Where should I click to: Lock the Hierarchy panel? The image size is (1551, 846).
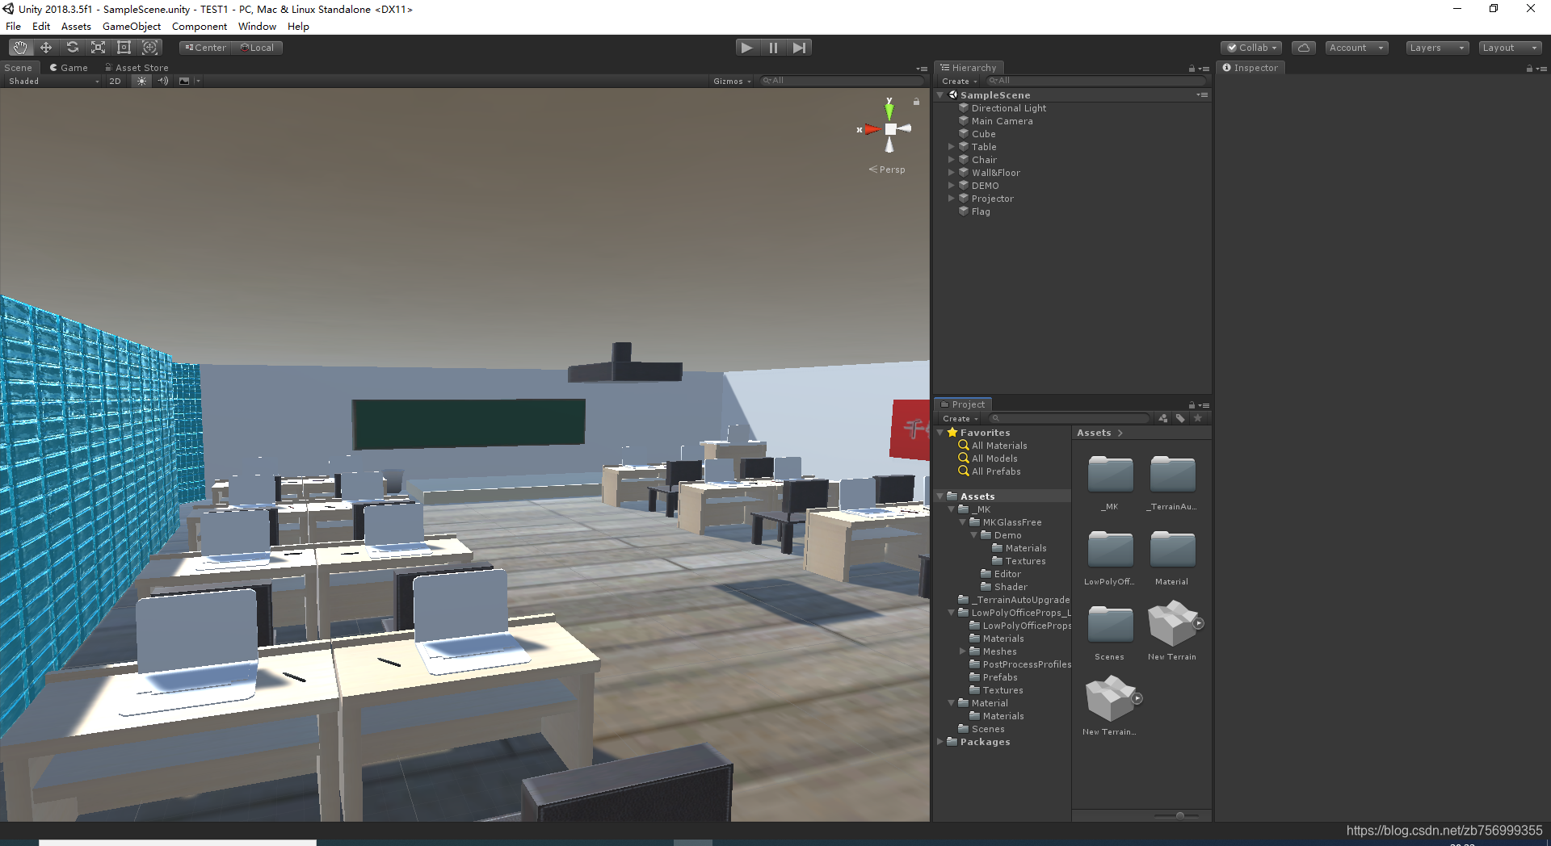point(1192,69)
